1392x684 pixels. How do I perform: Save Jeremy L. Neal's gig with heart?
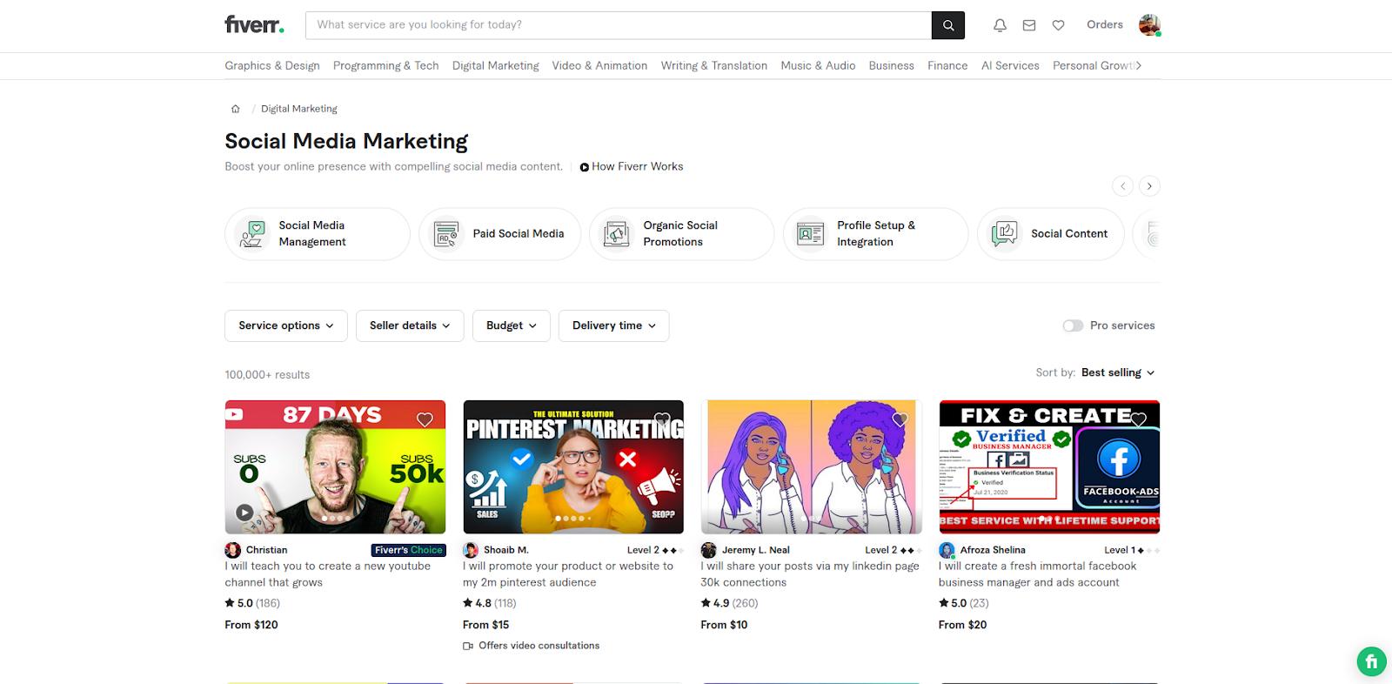(x=900, y=419)
